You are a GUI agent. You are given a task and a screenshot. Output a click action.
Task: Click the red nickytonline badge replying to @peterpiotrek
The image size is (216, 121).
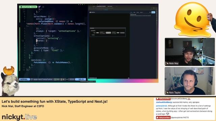163,118
